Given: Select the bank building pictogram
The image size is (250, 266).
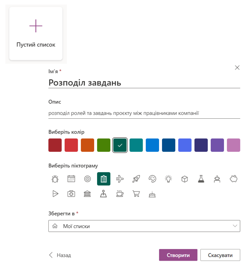Looking at the screenshot, I should (87, 194).
